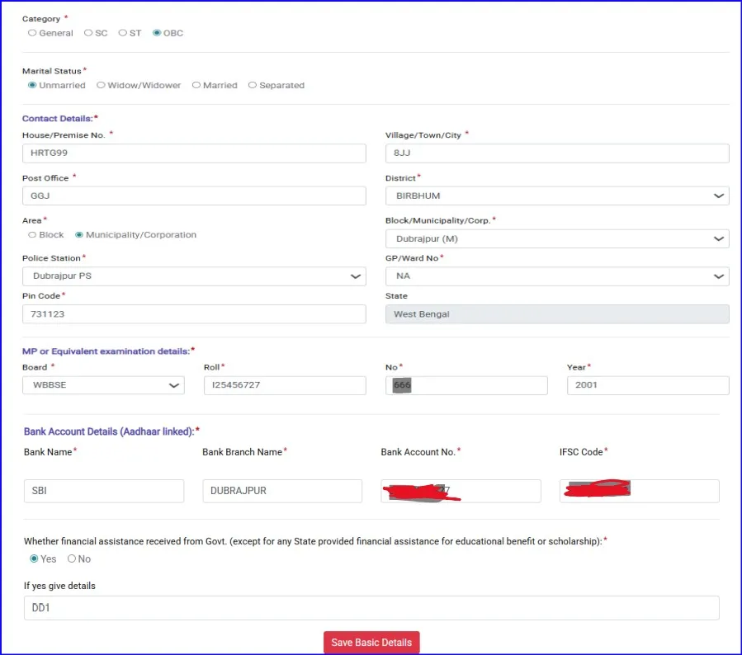Viewport: 742px width, 655px height.
Task: Select Married marital status
Action: pos(196,85)
